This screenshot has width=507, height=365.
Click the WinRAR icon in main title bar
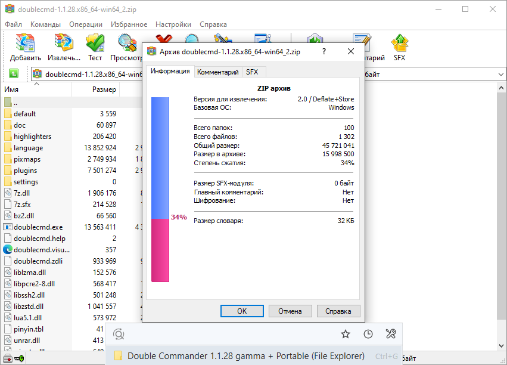(10, 9)
